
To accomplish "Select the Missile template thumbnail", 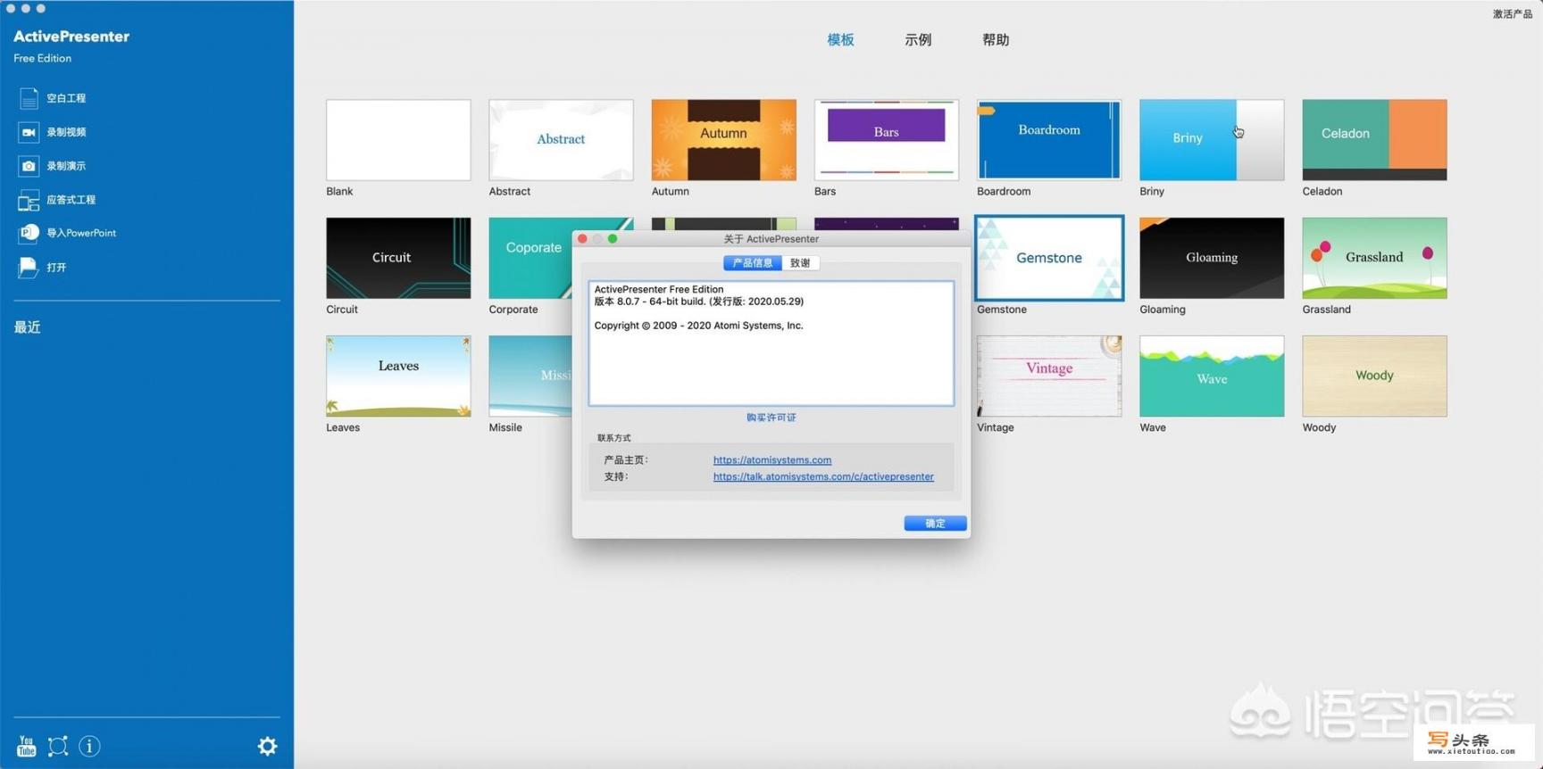I will [x=530, y=376].
